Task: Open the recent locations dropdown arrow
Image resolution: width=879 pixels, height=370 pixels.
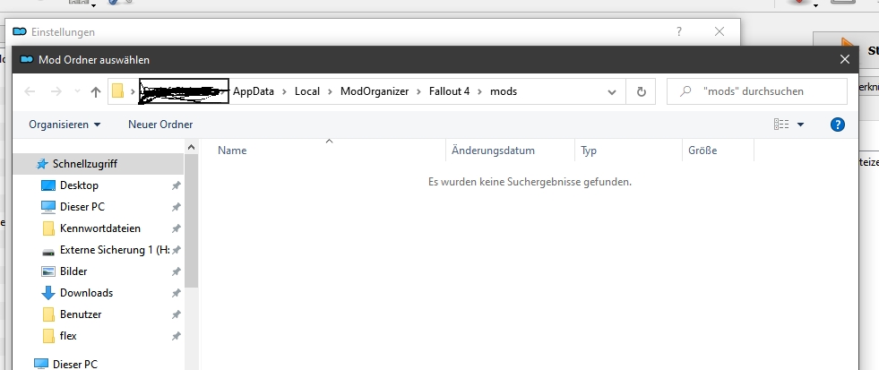Action: coord(77,91)
